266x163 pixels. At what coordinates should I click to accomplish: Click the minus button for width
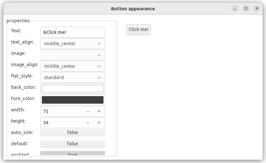(88, 111)
